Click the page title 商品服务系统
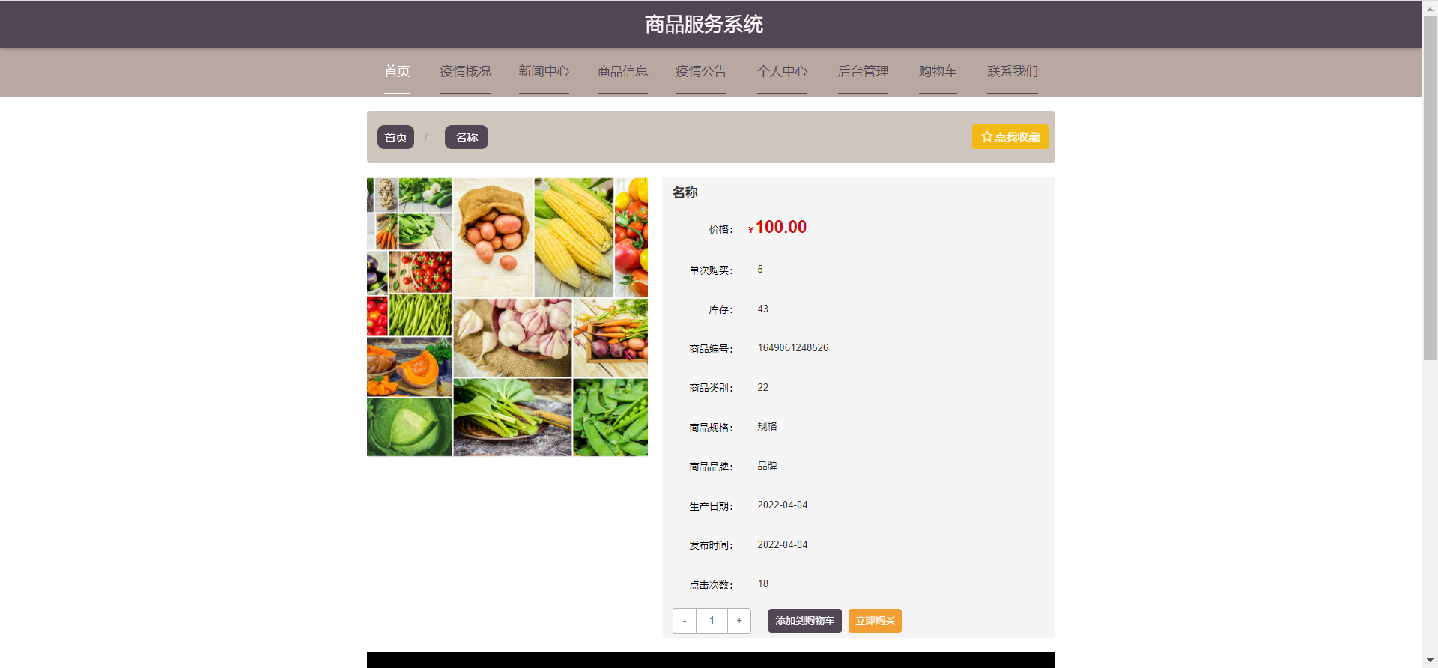The width and height of the screenshot is (1438, 668). pos(704,25)
